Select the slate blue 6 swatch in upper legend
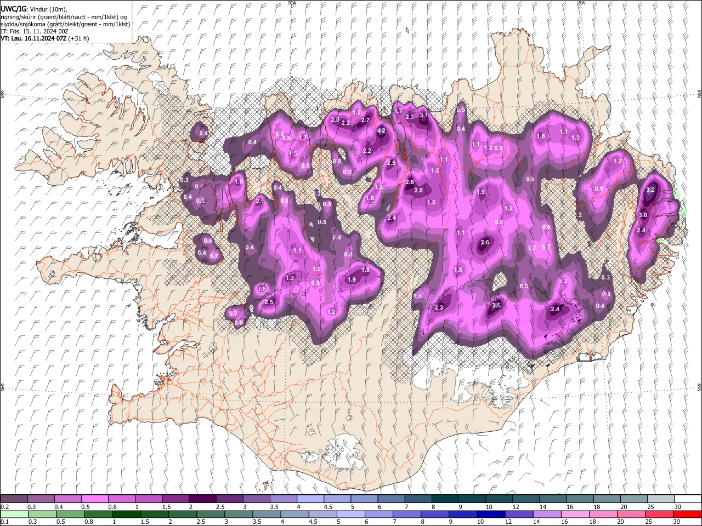 click(391, 499)
